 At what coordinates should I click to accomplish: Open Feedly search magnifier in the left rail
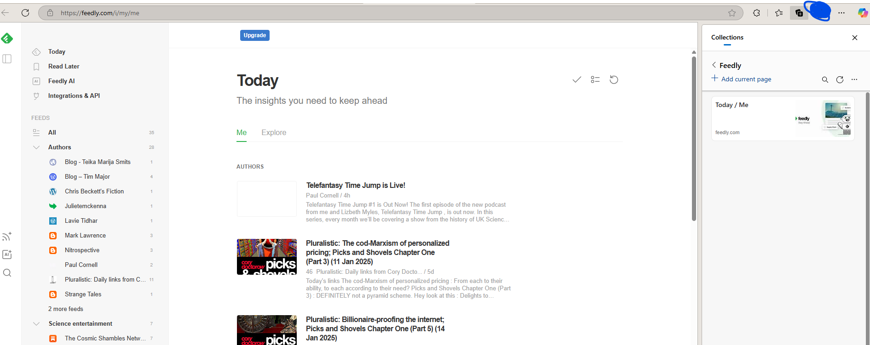(7, 273)
